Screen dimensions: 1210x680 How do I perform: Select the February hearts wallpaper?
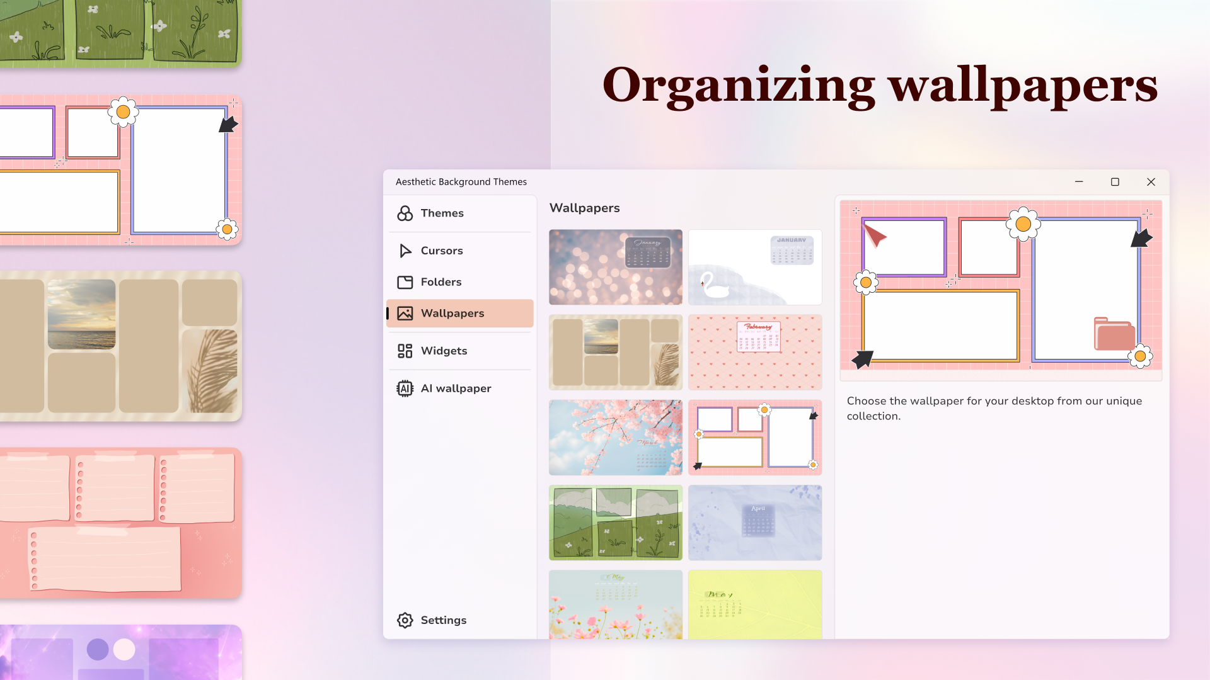pyautogui.click(x=755, y=352)
